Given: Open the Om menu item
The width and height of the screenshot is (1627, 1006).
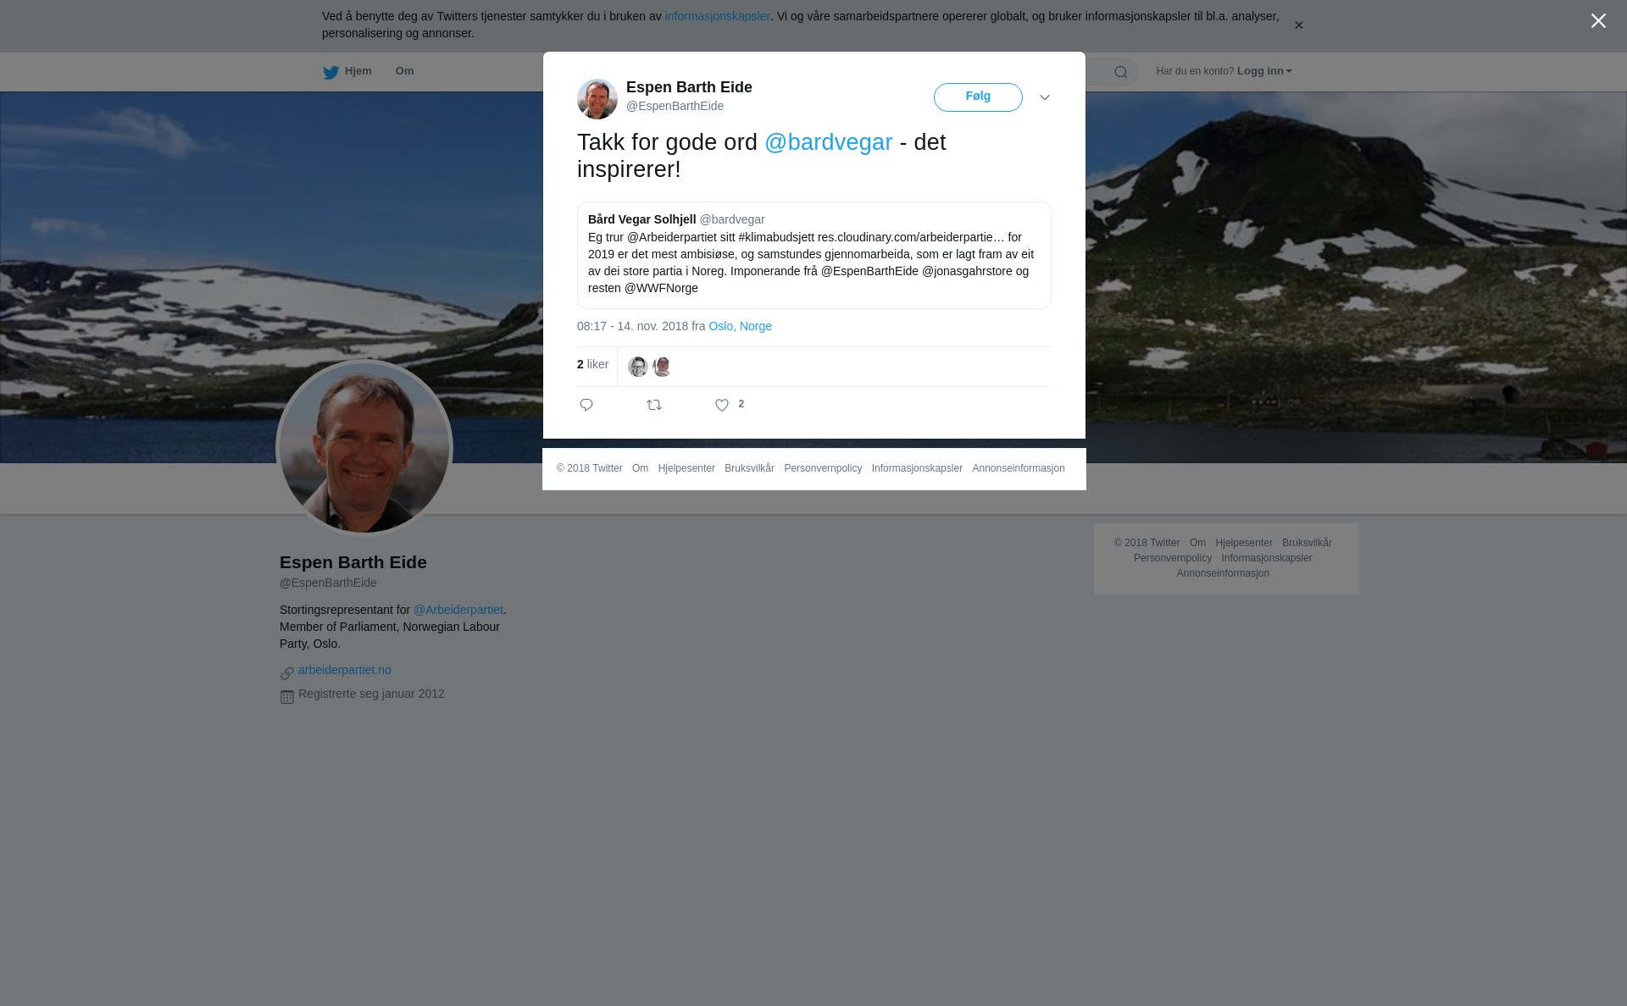Looking at the screenshot, I should 405,71.
